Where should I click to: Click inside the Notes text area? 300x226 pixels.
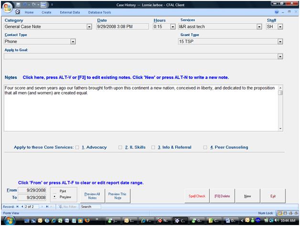point(141,108)
